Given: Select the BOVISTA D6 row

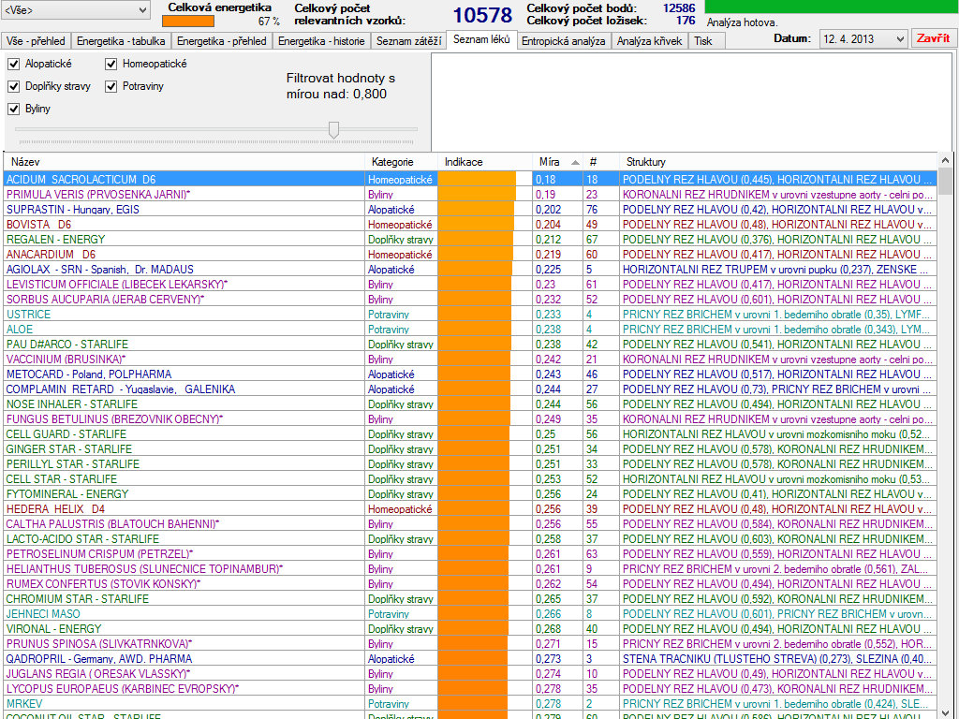Looking at the screenshot, I should pyautogui.click(x=470, y=225).
